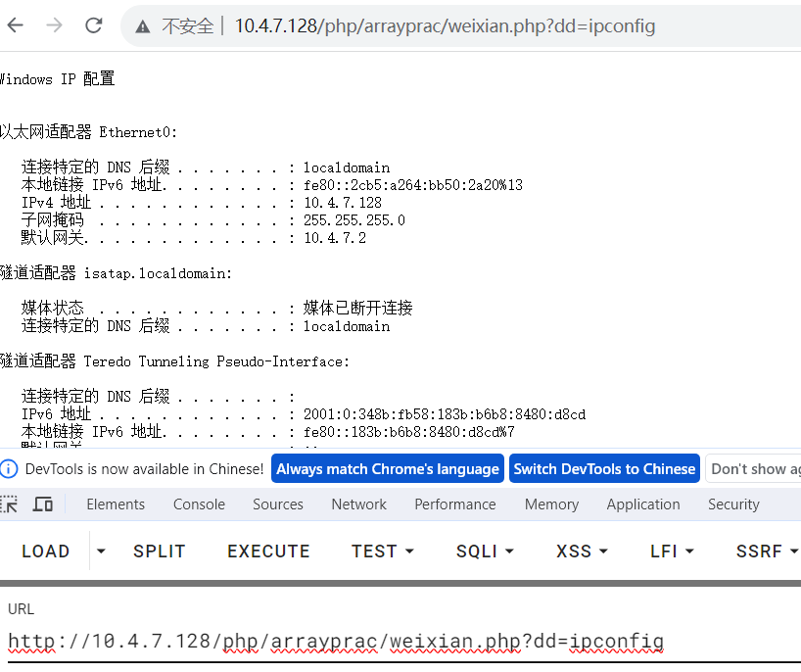Click the EXECUTE button
Image resolution: width=801 pixels, height=672 pixels.
click(x=268, y=551)
